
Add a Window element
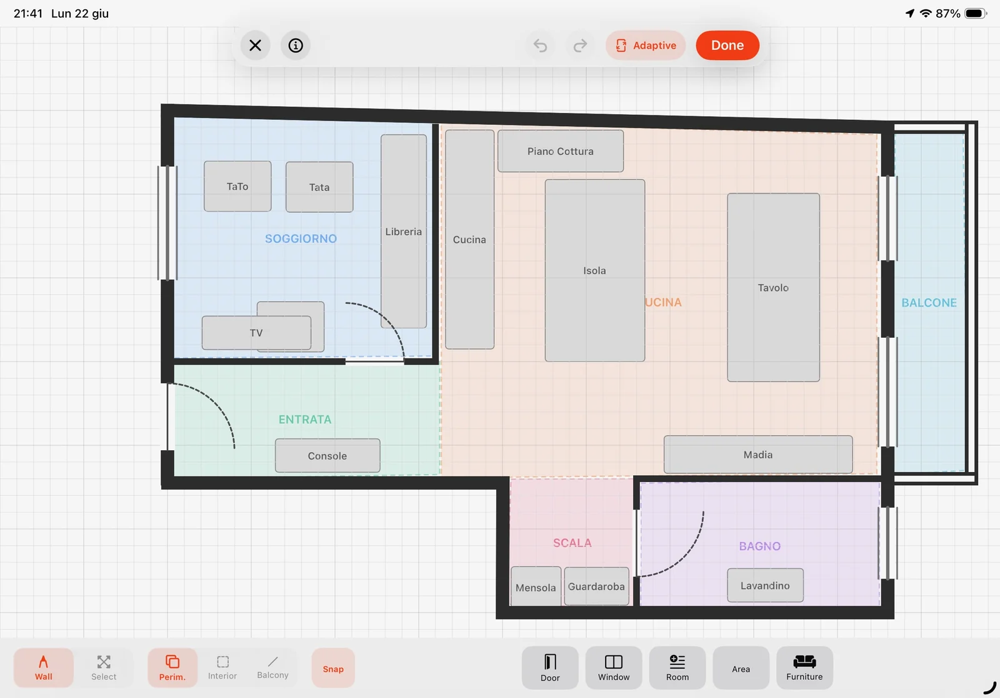click(x=614, y=668)
